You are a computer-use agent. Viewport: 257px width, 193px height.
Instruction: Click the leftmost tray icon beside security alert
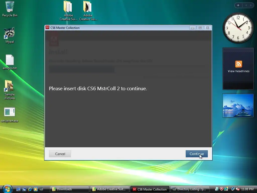pos(217,189)
